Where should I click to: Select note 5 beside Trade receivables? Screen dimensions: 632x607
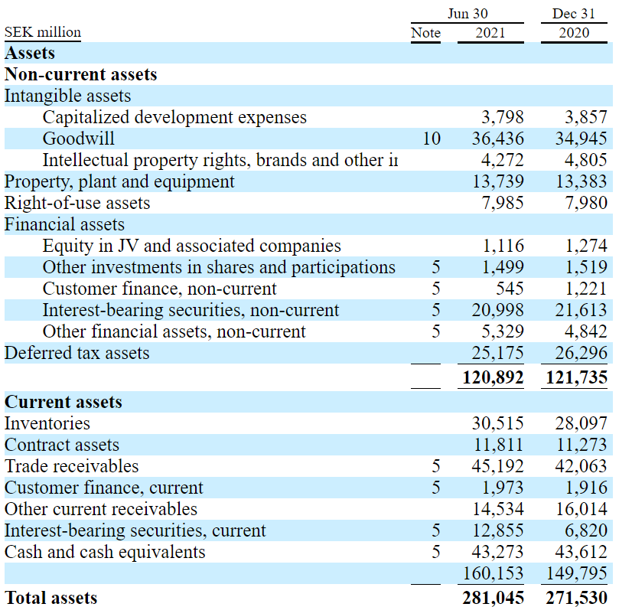[435, 465]
